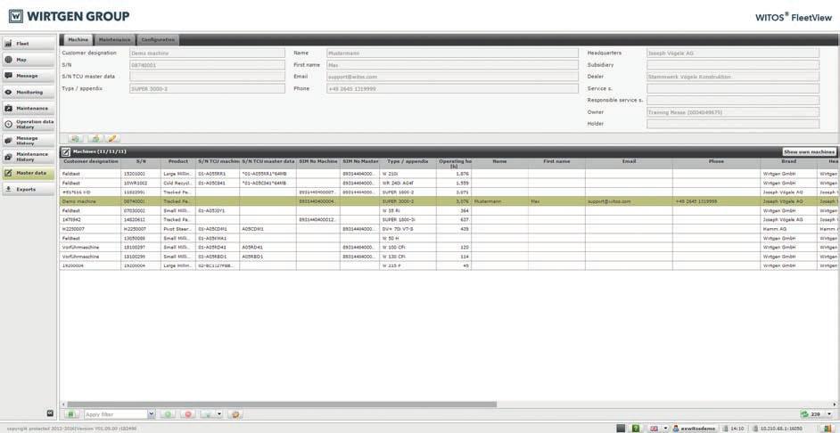Open Operation data History in the sidebar
This screenshot has width=840, height=433.
(29, 124)
